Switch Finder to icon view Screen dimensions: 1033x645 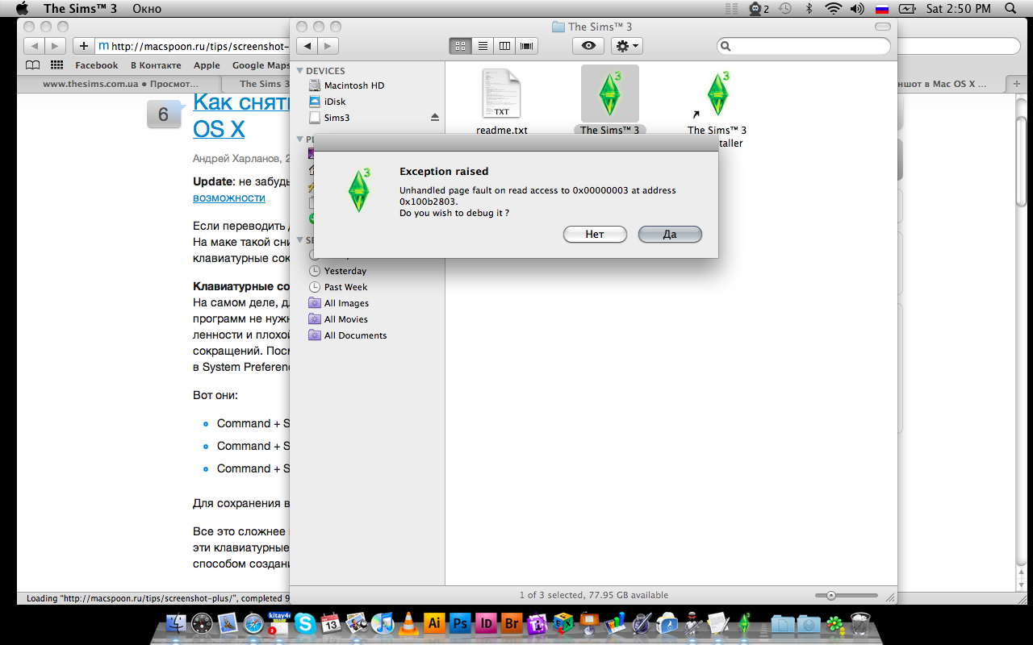pos(461,46)
